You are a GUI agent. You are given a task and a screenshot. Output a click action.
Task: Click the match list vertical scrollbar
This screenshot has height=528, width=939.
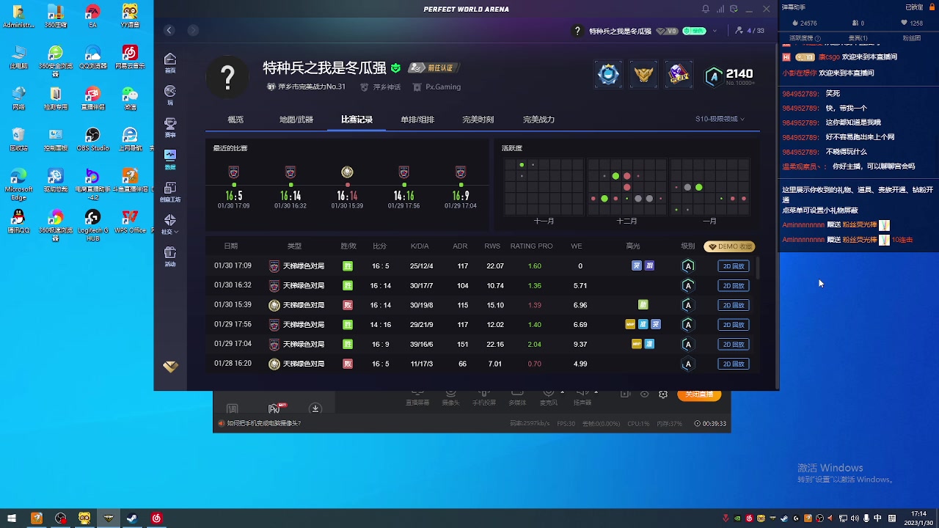[x=758, y=267]
